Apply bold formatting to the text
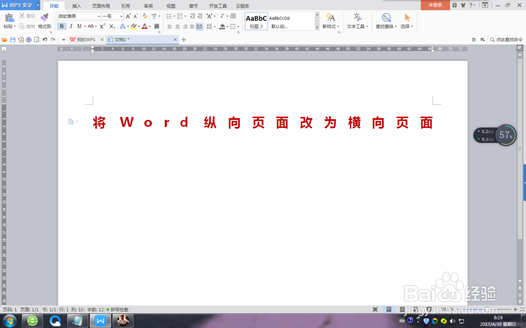The width and height of the screenshot is (526, 328). [61, 26]
